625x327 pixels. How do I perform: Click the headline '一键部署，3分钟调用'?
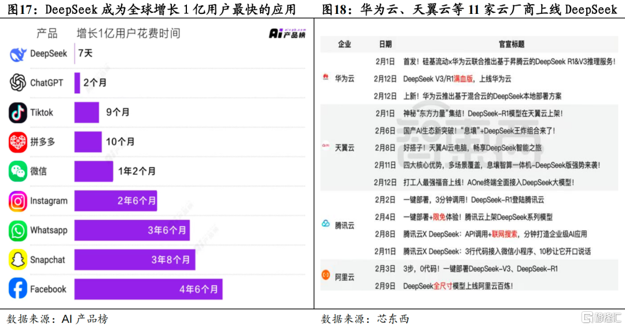click(x=473, y=200)
